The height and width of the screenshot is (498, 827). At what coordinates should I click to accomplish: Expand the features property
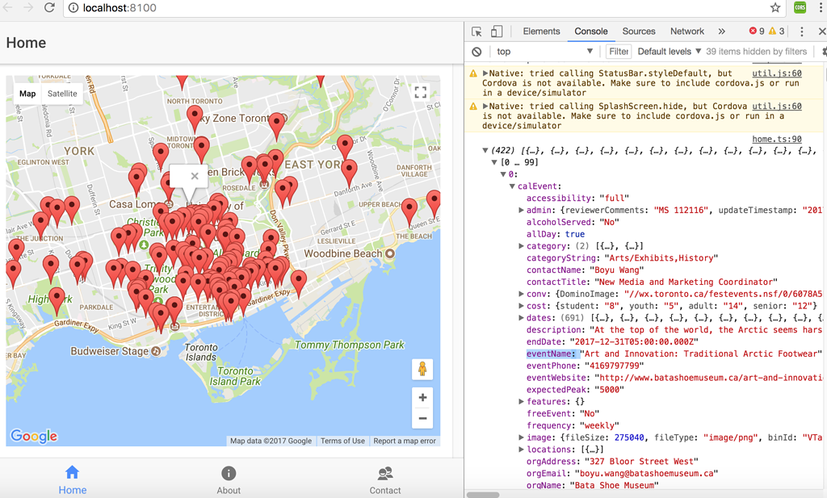521,402
